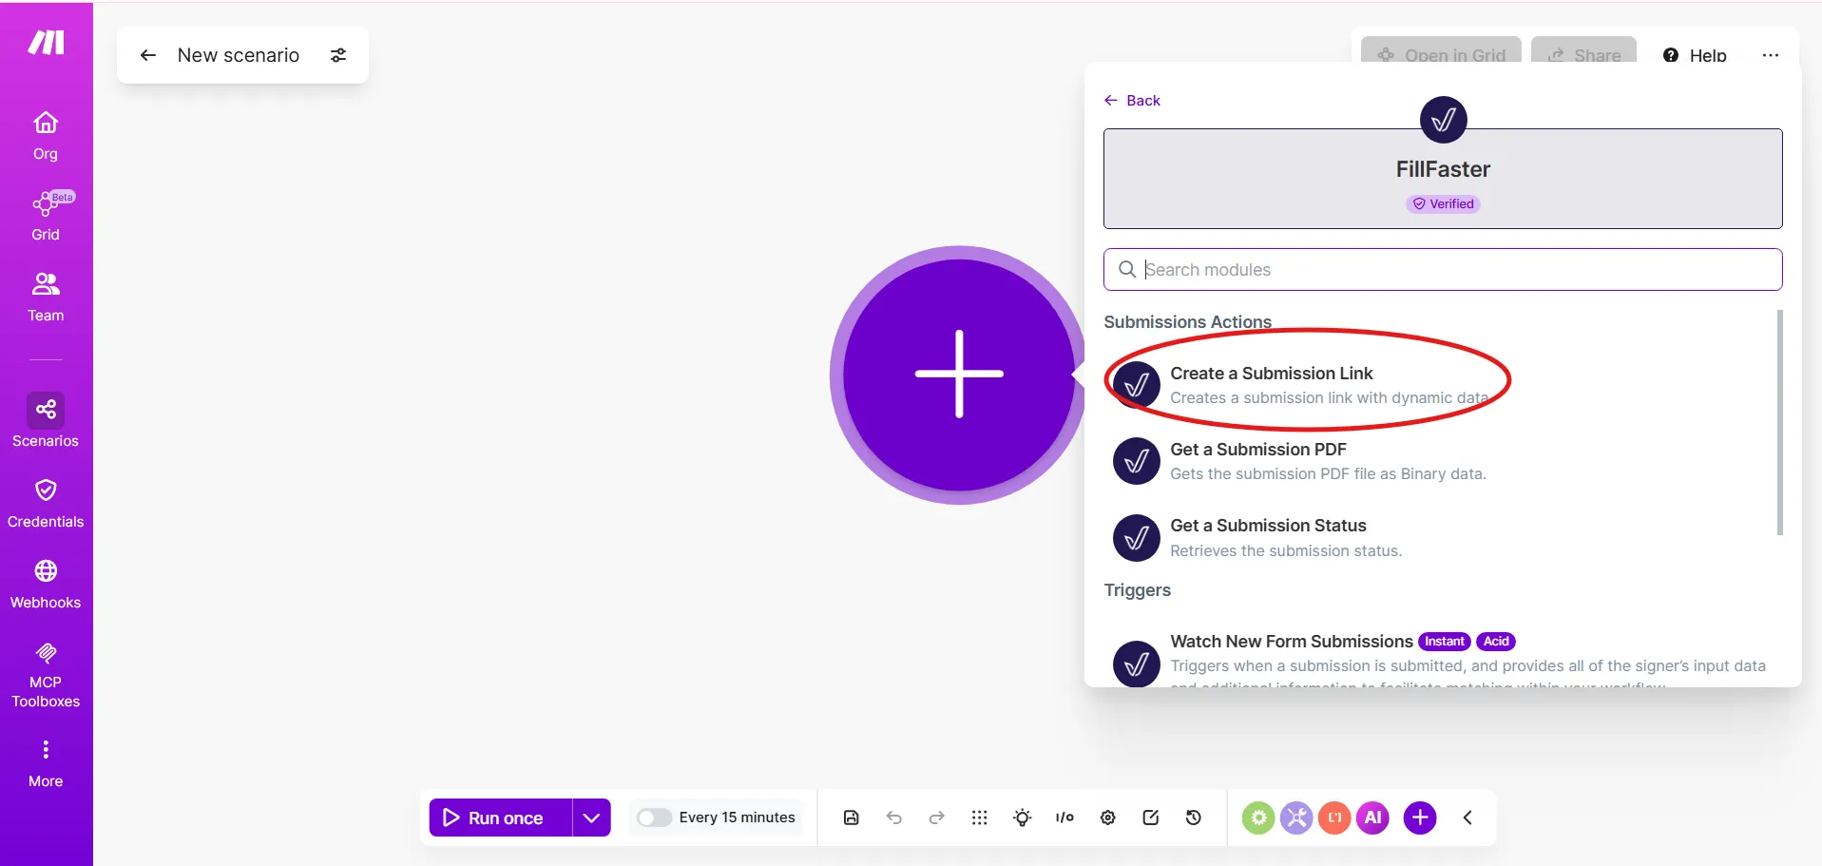Click Back in the FillFaster panel
Image resolution: width=1822 pixels, height=866 pixels.
point(1132,101)
